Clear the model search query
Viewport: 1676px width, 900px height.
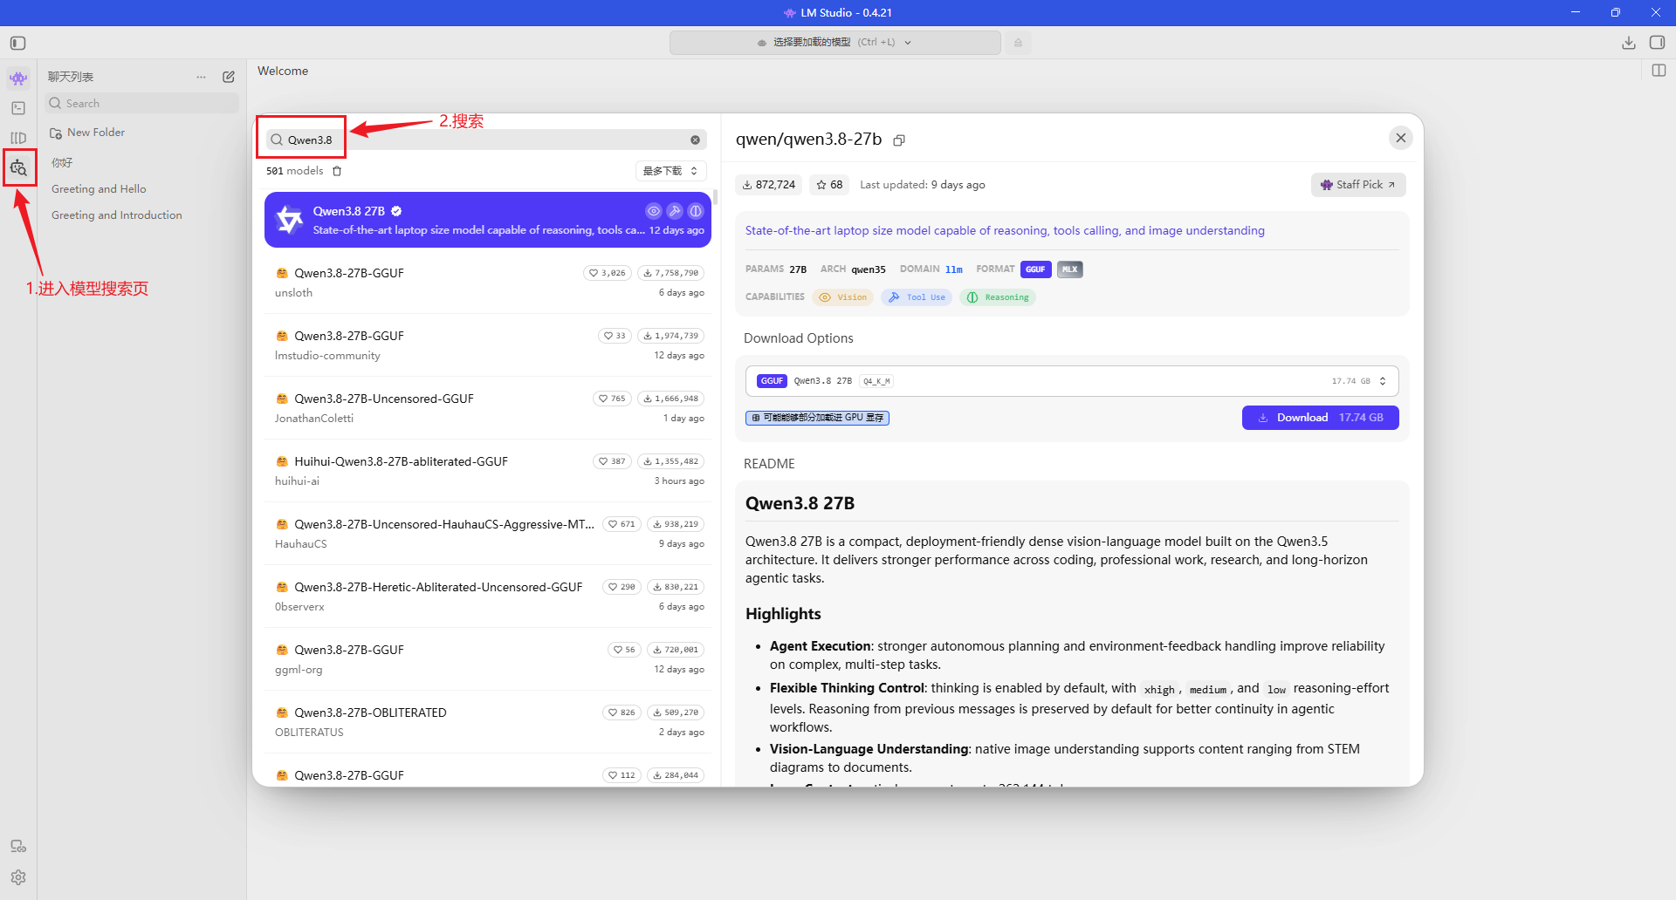coord(696,140)
